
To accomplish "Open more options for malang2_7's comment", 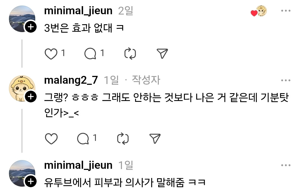I will point(286,81).
